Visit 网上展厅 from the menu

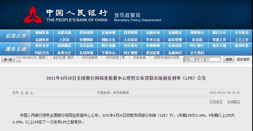click(x=197, y=46)
